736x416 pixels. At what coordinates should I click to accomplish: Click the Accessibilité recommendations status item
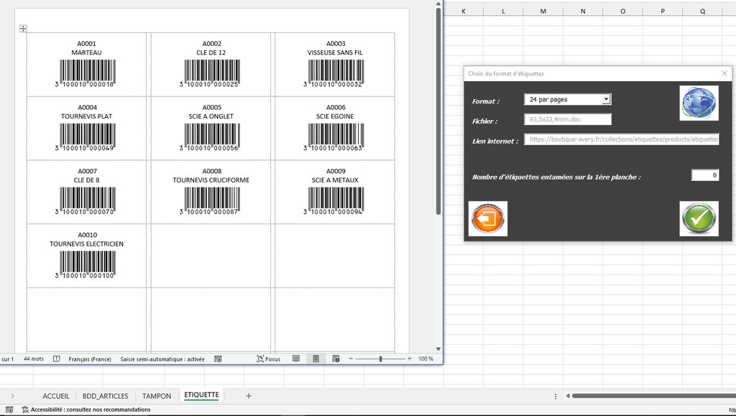[86, 410]
